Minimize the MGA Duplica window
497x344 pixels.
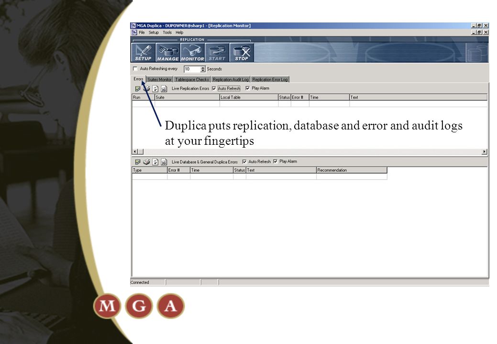pyautogui.click(x=473, y=26)
